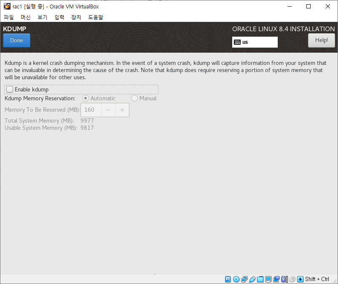Click the mouse integration status icon
Screen dimensions: 338x284
pos(292,279)
